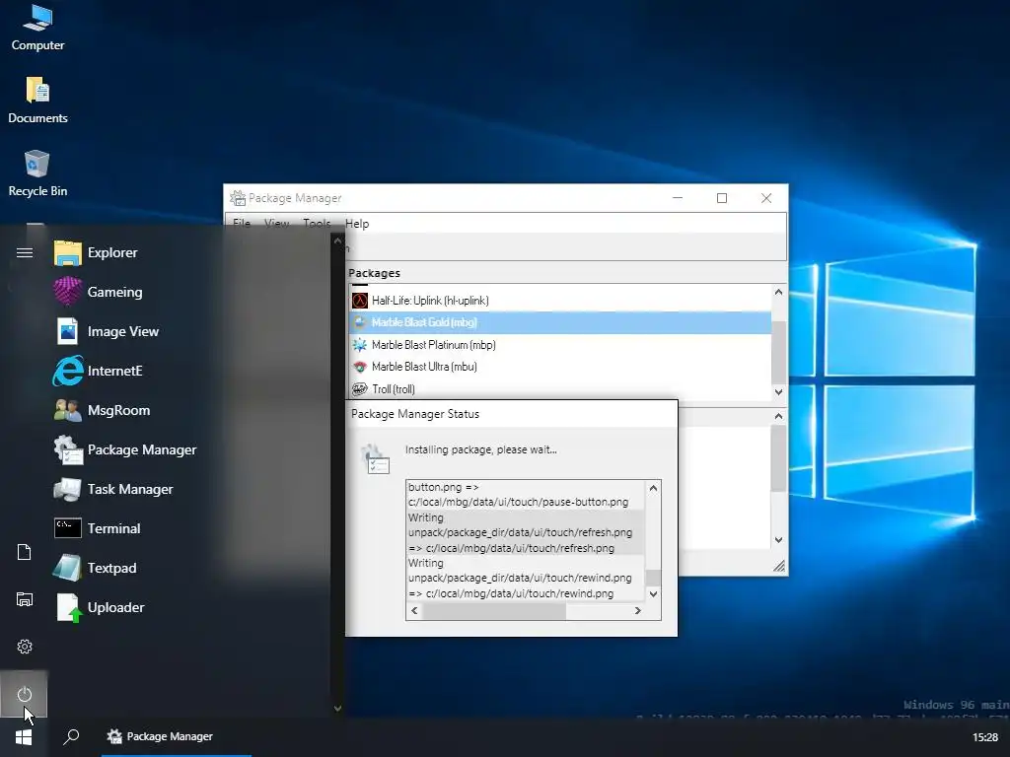This screenshot has width=1010, height=757.
Task: Open Computer desktop icon
Action: coord(37,29)
